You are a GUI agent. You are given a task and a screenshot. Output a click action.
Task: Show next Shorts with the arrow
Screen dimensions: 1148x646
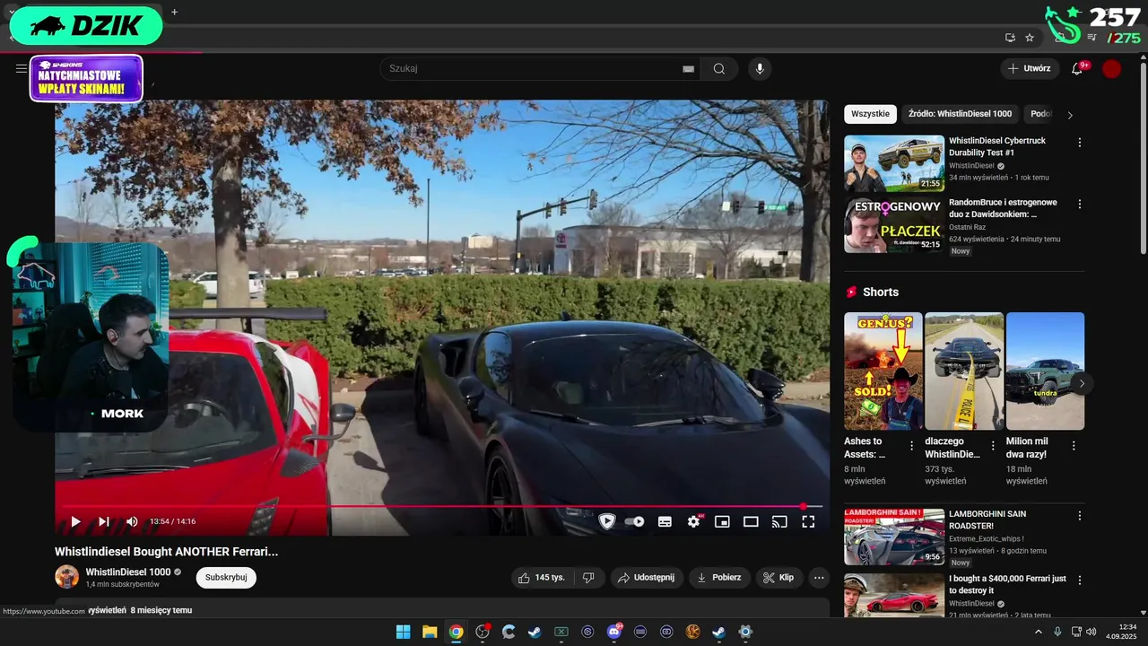click(x=1082, y=384)
